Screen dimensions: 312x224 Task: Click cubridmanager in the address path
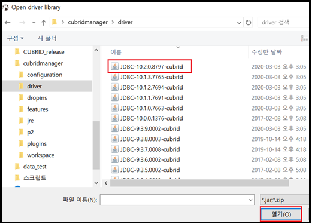pos(87,22)
